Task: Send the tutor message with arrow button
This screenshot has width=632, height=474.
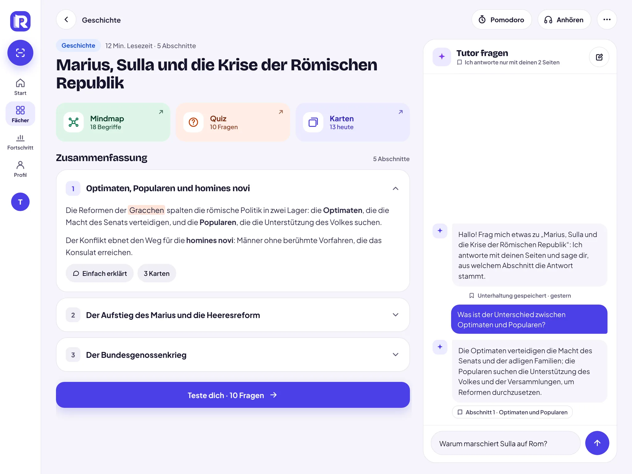Action: coord(597,443)
